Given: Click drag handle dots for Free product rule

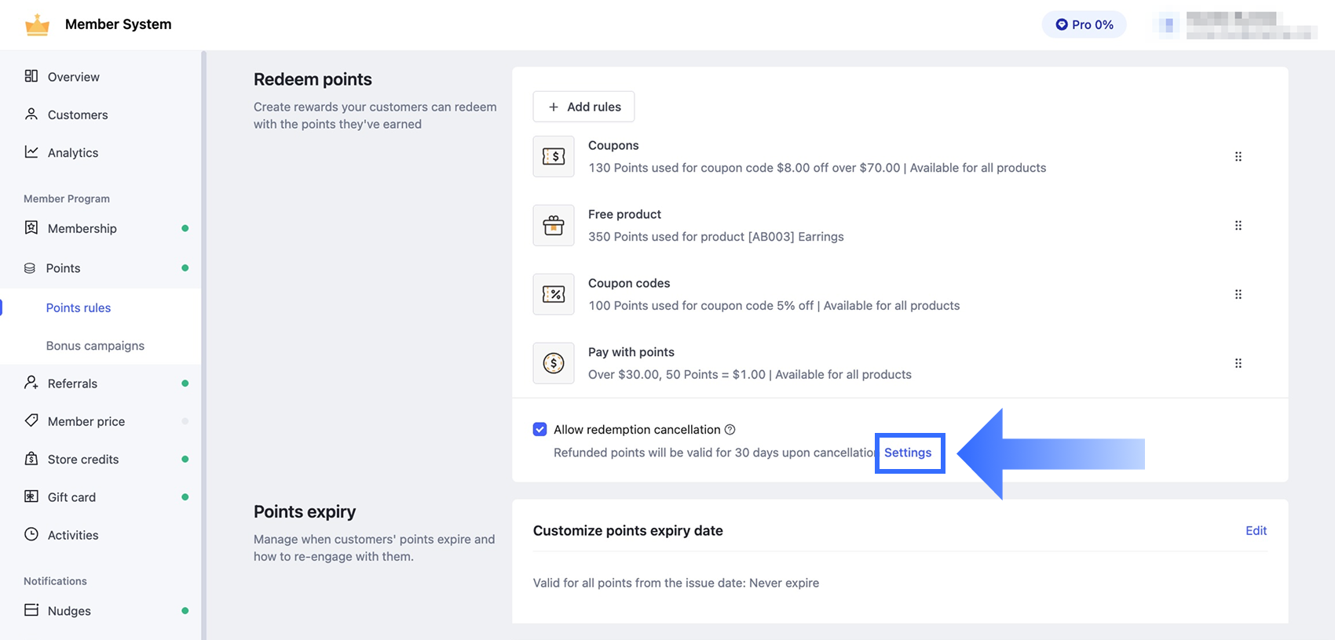Looking at the screenshot, I should point(1238,225).
